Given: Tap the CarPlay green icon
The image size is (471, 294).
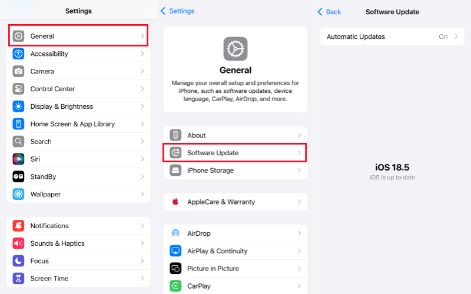Looking at the screenshot, I should click(x=175, y=286).
